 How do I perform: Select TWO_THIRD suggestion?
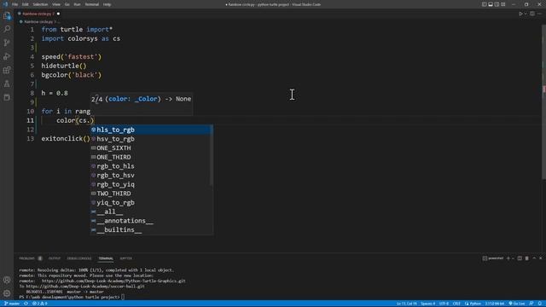coord(152,194)
